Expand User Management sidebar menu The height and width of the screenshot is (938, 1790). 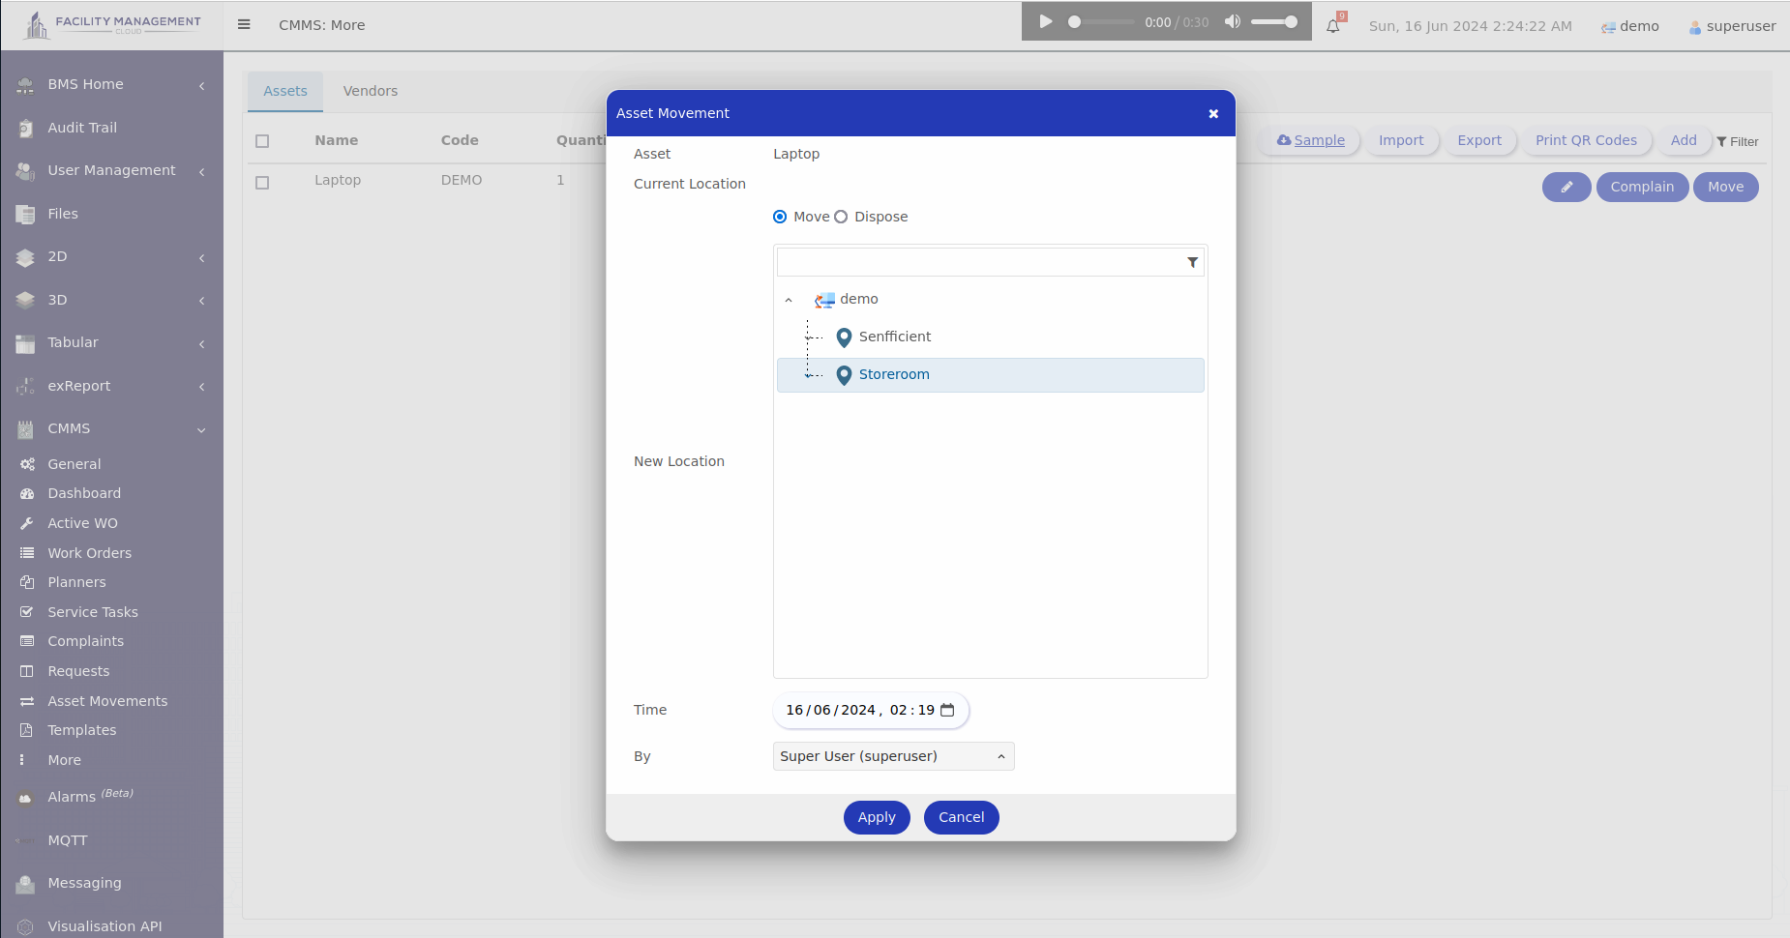(111, 170)
